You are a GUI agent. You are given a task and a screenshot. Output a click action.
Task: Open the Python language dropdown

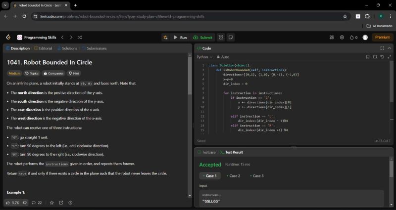pos(204,57)
